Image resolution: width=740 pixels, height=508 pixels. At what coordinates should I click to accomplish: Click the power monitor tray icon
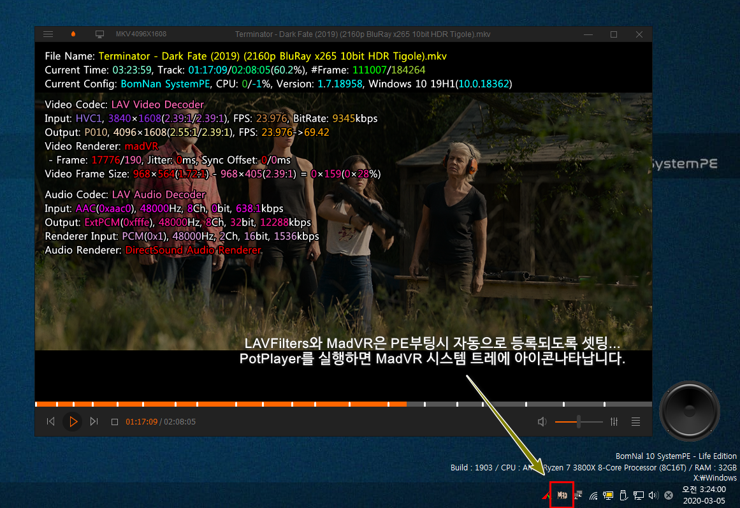click(x=608, y=495)
